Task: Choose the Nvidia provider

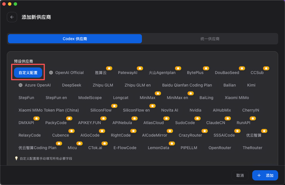Action: pyautogui.click(x=196, y=110)
